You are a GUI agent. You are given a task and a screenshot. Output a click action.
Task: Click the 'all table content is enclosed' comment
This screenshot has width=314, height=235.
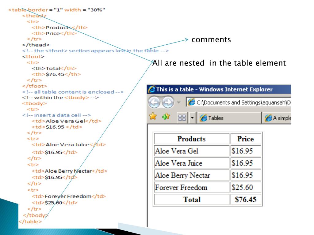(x=73, y=92)
